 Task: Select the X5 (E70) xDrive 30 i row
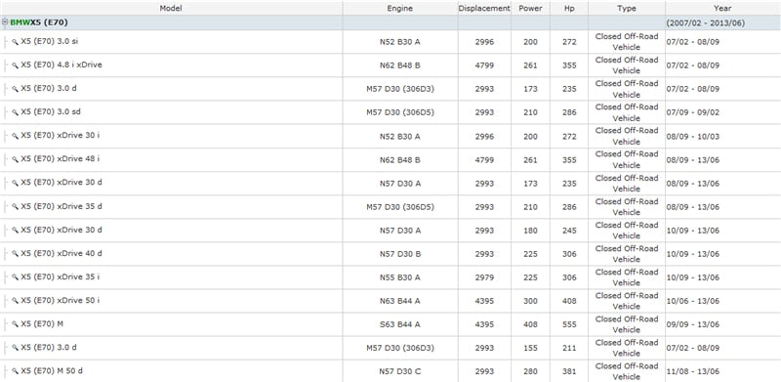click(x=390, y=136)
